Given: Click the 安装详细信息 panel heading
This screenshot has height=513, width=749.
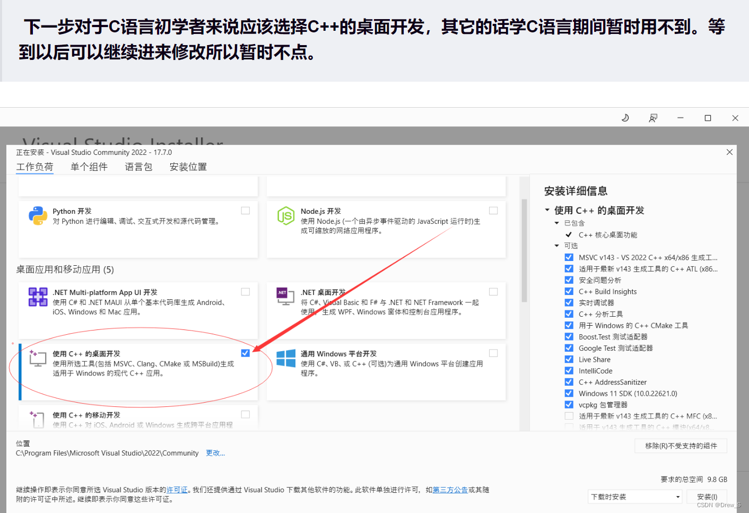Looking at the screenshot, I should (x=576, y=191).
